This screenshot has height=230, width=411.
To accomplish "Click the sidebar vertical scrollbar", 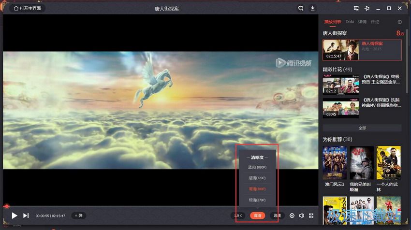I will [x=407, y=61].
